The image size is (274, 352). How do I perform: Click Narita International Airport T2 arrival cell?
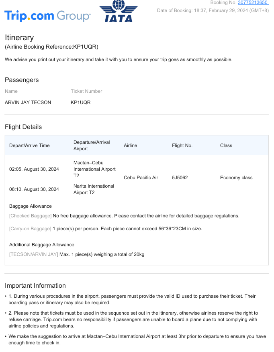point(94,189)
